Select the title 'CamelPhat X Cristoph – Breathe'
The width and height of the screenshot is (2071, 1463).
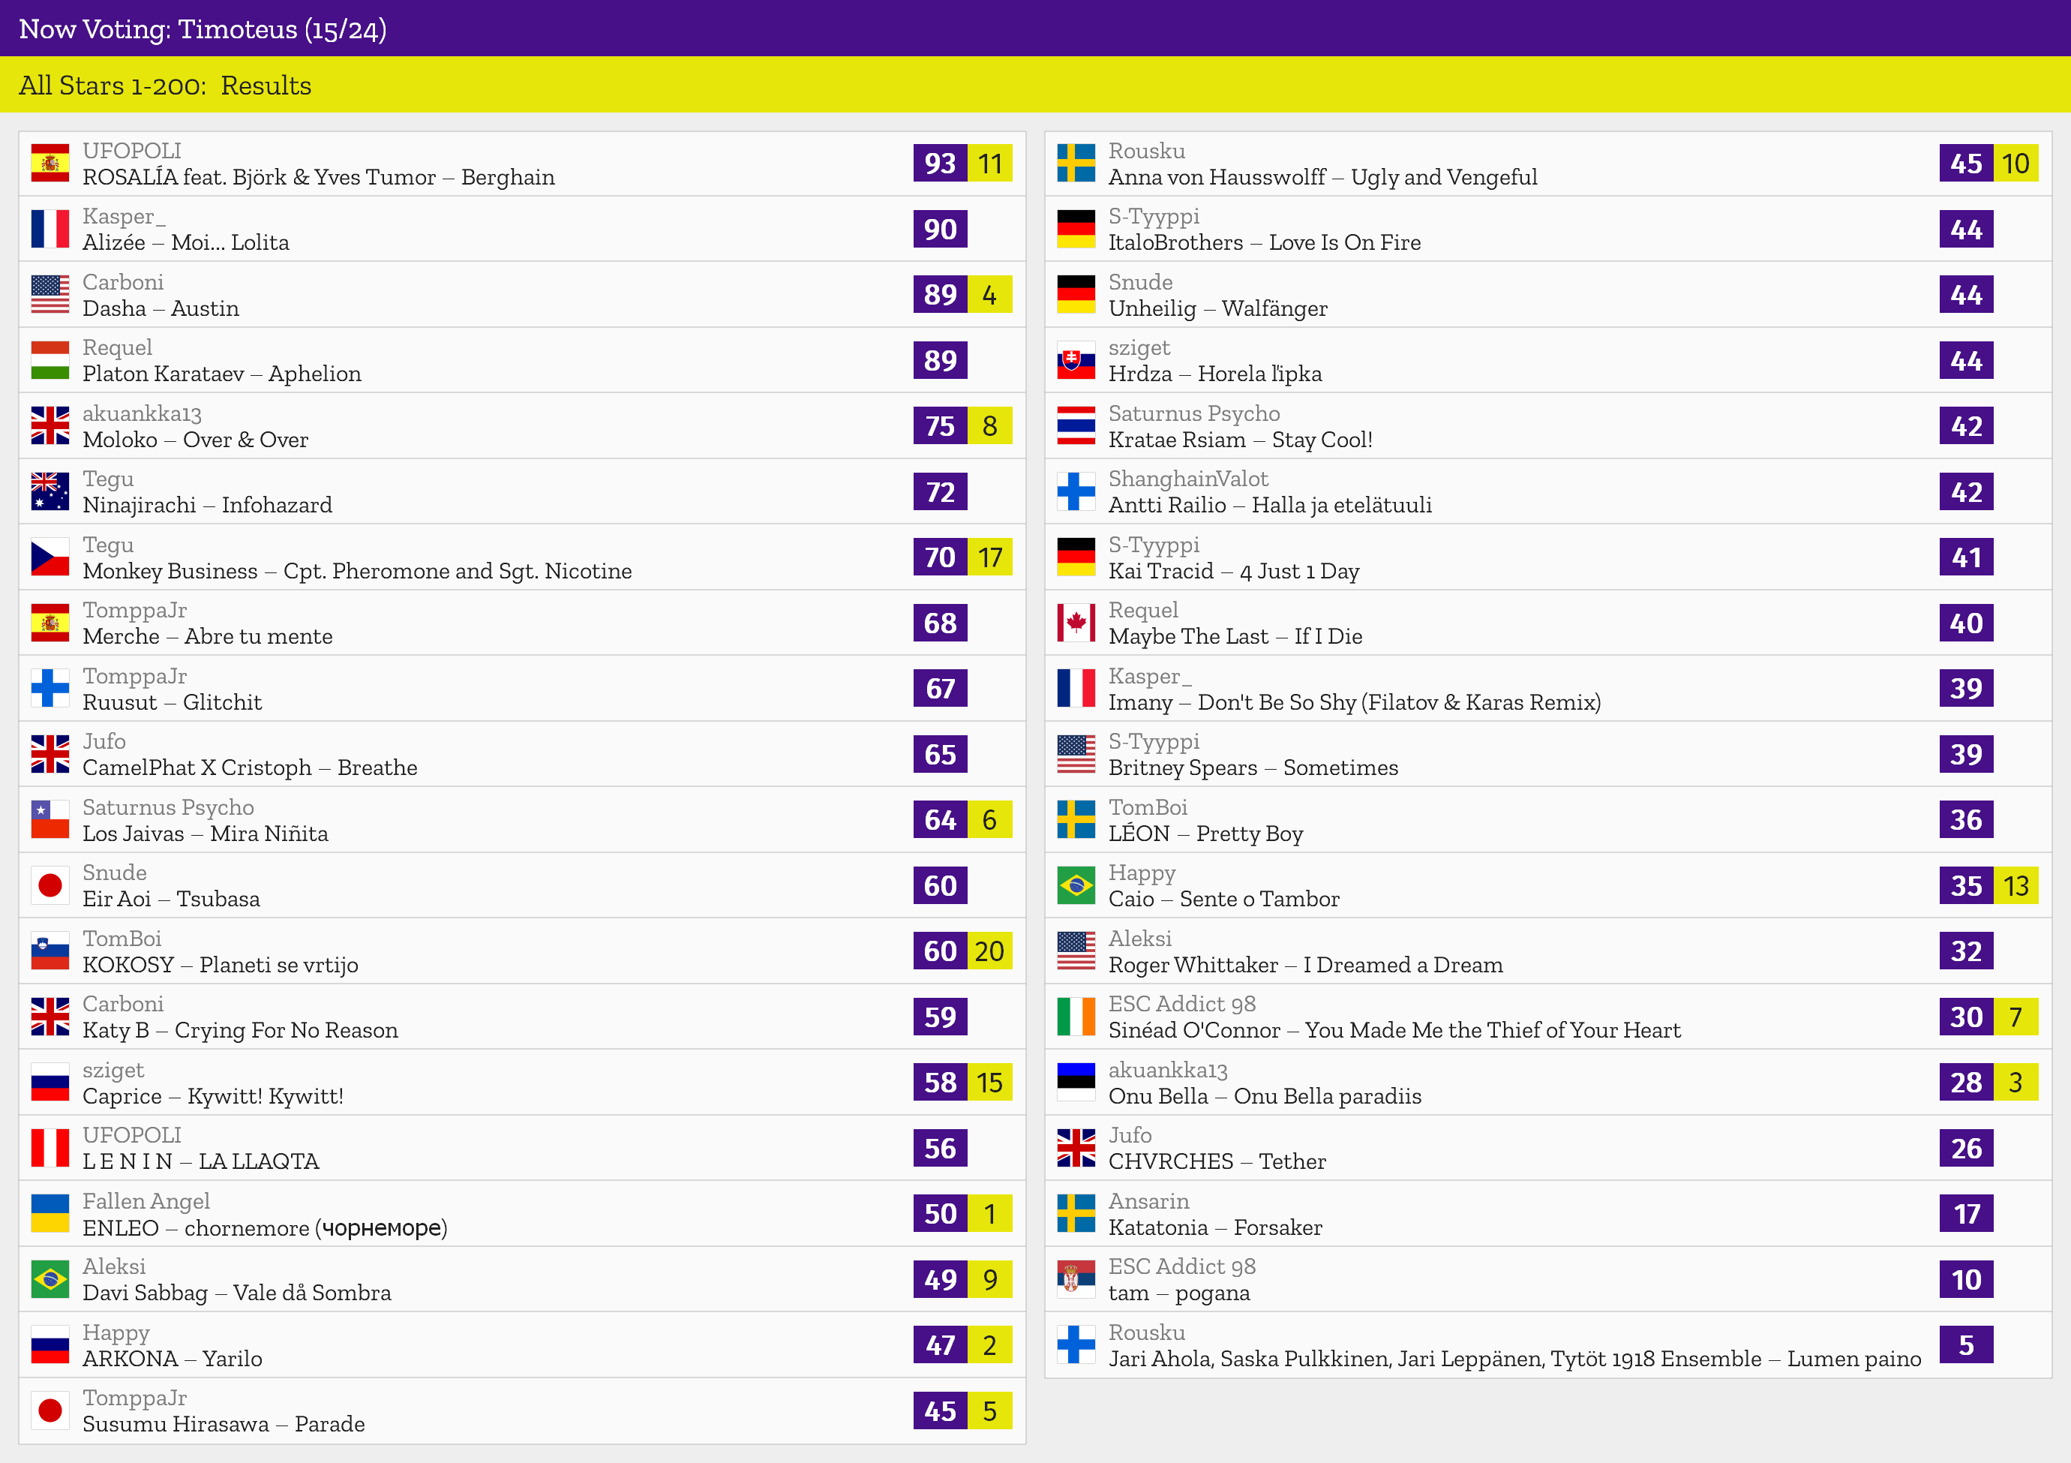[x=250, y=768]
